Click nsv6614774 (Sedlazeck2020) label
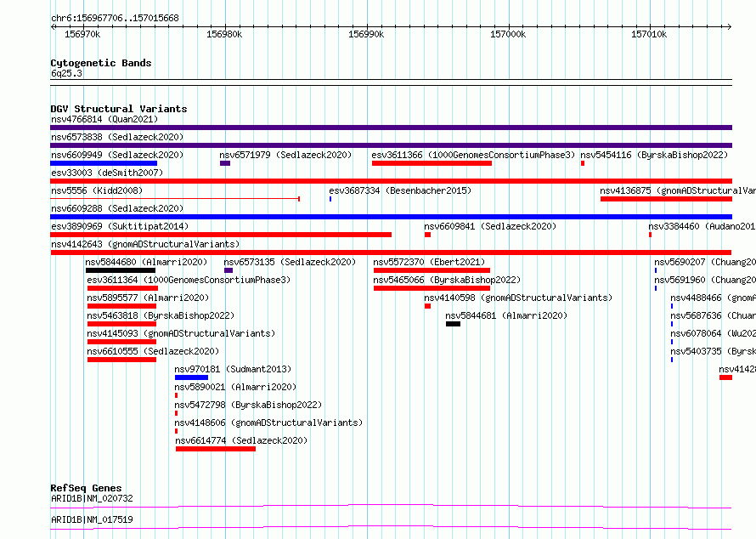Image resolution: width=756 pixels, height=539 pixels. (241, 440)
